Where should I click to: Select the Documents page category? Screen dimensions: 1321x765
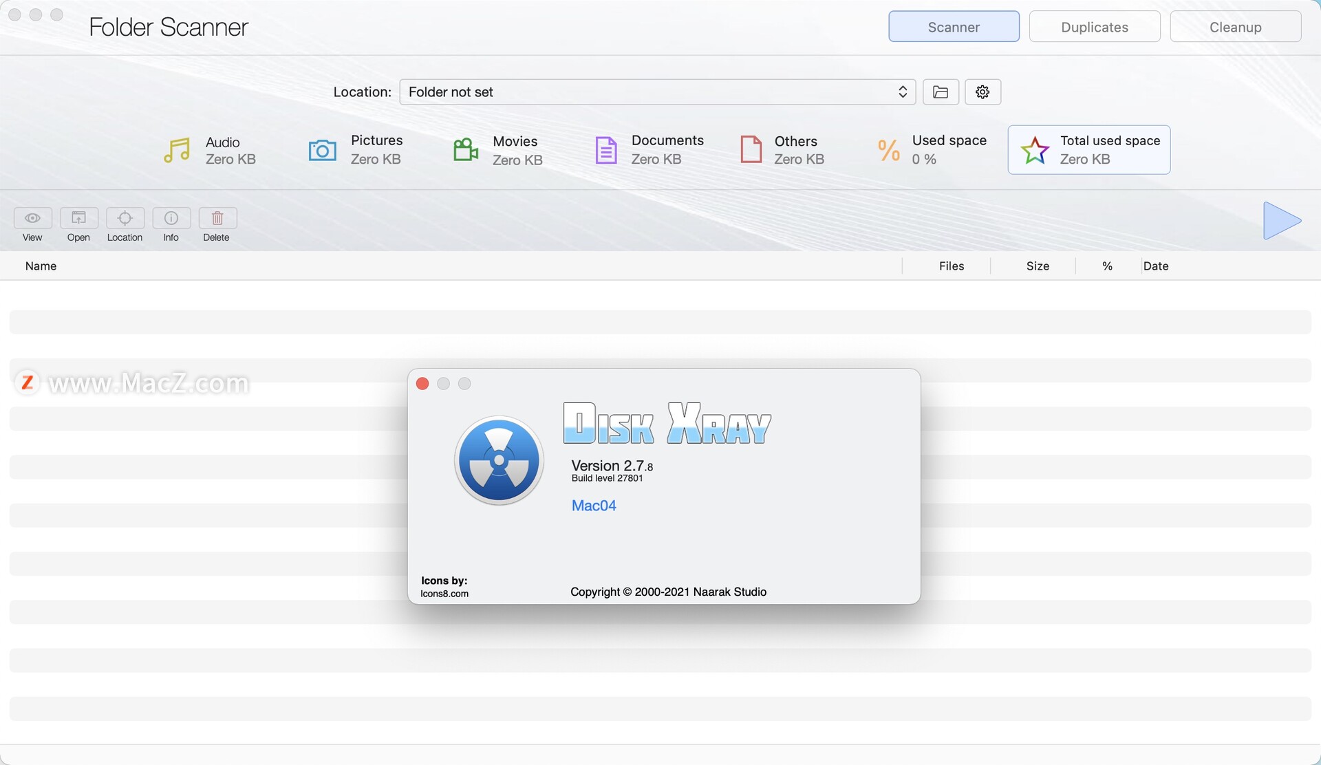606,150
